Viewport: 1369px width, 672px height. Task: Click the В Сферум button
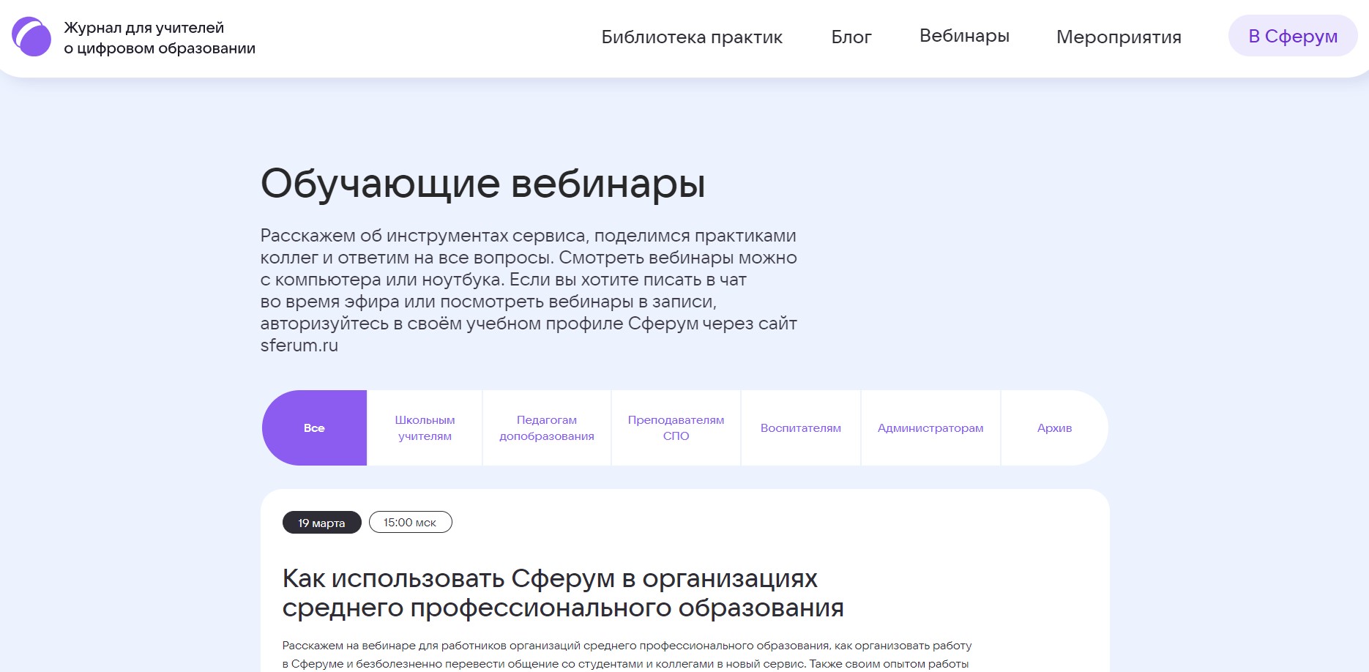(1293, 36)
